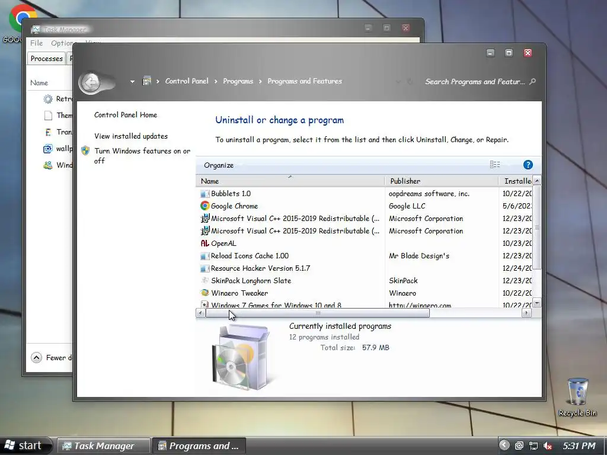The height and width of the screenshot is (455, 607).
Task: Select SkinPack Longhorn Slate entry name
Action: [251, 280]
